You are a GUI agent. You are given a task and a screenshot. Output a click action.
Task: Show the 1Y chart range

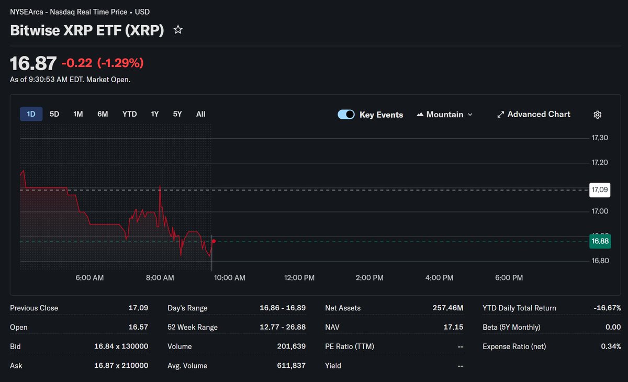[x=155, y=114]
